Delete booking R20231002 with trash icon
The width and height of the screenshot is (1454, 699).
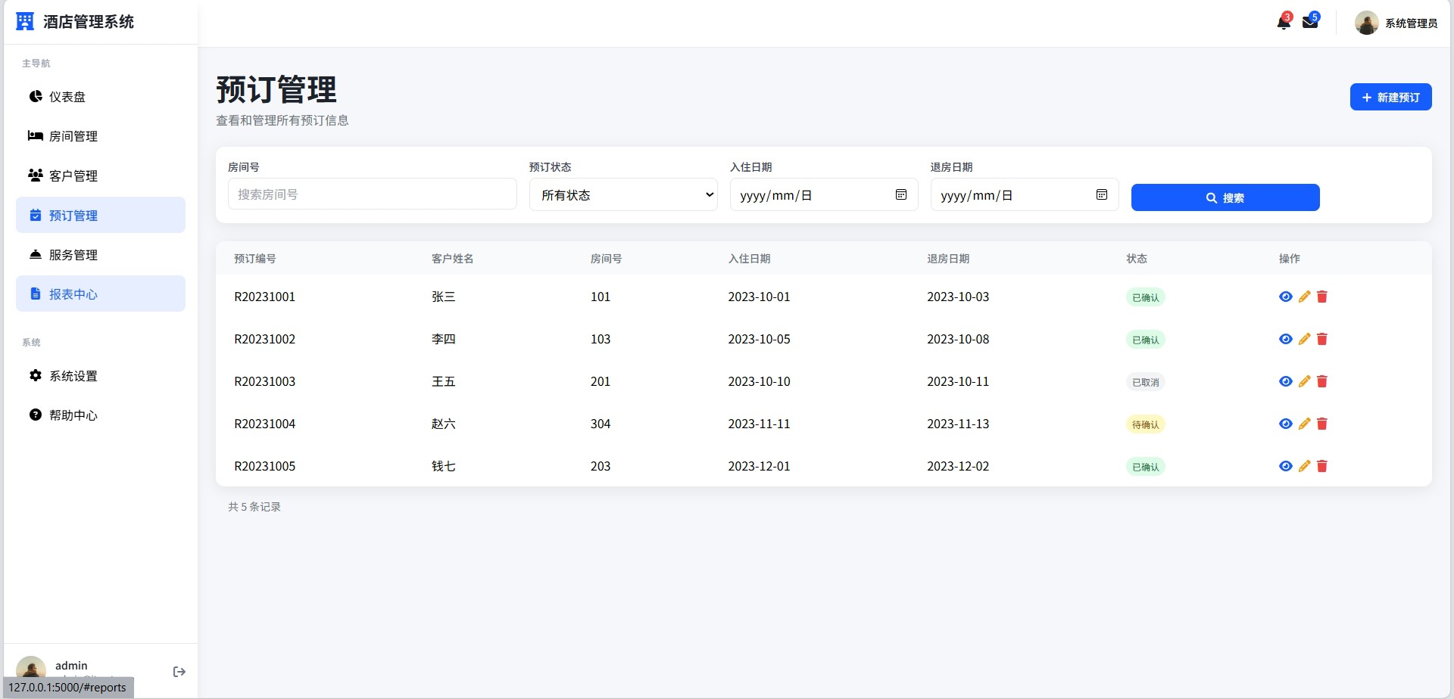point(1322,339)
